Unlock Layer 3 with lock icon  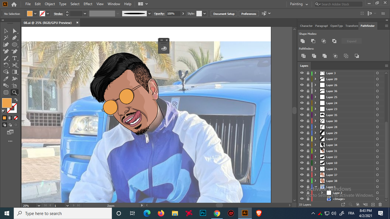308,73
